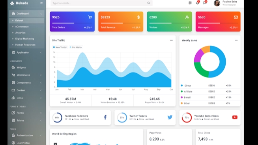Collapse the Dashboard menu chevron
Image resolution: width=258 pixels, height=145 pixels.
41,14
